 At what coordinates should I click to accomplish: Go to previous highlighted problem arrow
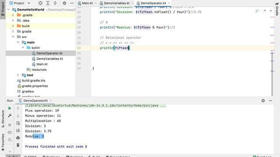coord(265,10)
